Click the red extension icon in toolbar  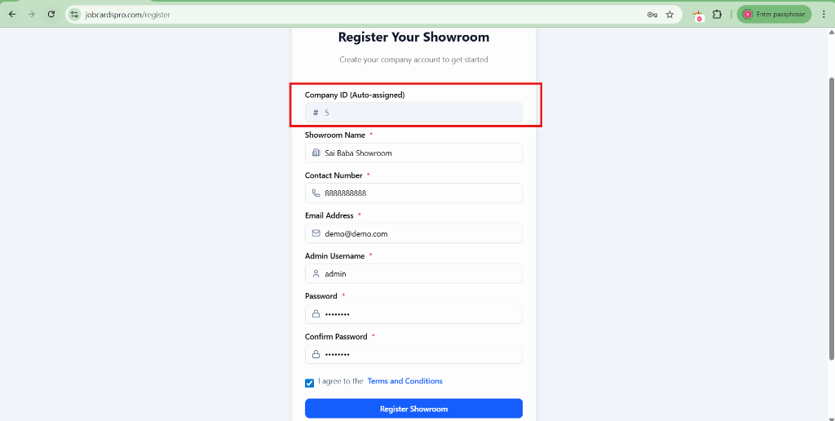[699, 15]
